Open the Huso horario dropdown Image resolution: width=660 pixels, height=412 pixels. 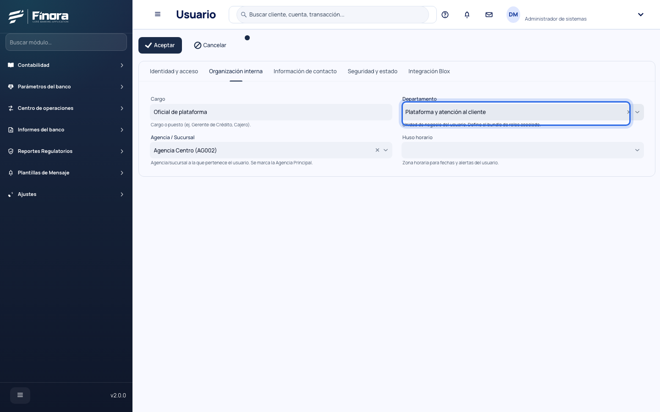tap(522, 150)
